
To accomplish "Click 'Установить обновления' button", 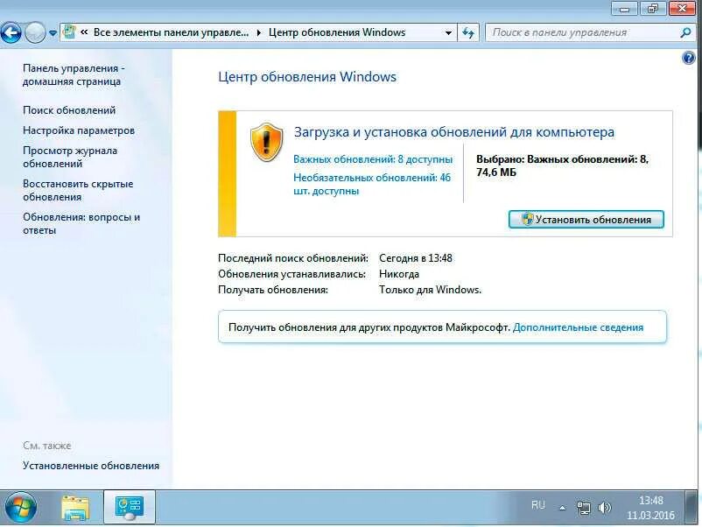I will [x=586, y=220].
